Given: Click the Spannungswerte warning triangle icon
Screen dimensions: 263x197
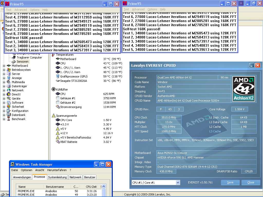Looking at the screenshot, I should click(x=53, y=115).
